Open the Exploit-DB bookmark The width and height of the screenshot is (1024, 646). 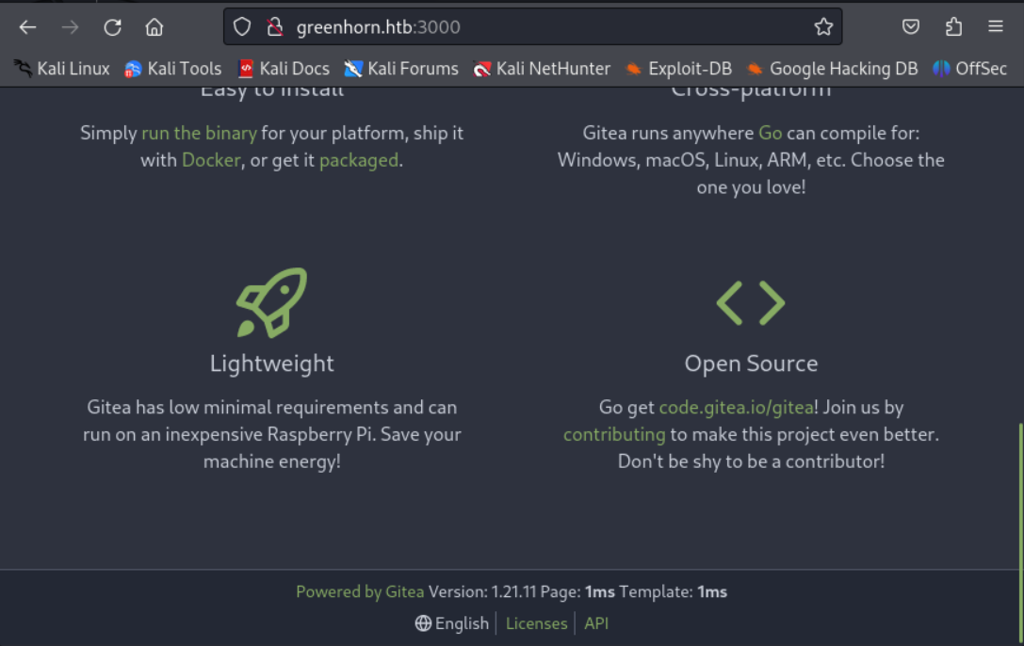678,69
